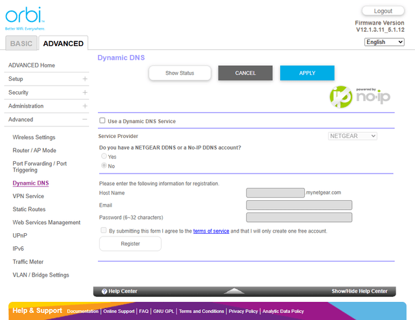Open IPv6 settings

(x=18, y=249)
